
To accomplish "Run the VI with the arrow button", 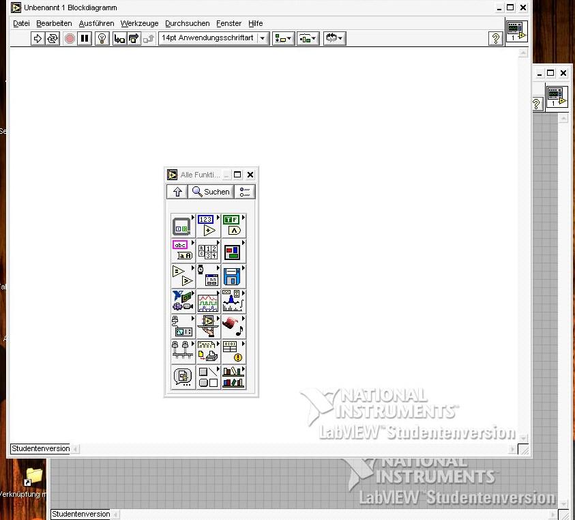I will coord(38,38).
